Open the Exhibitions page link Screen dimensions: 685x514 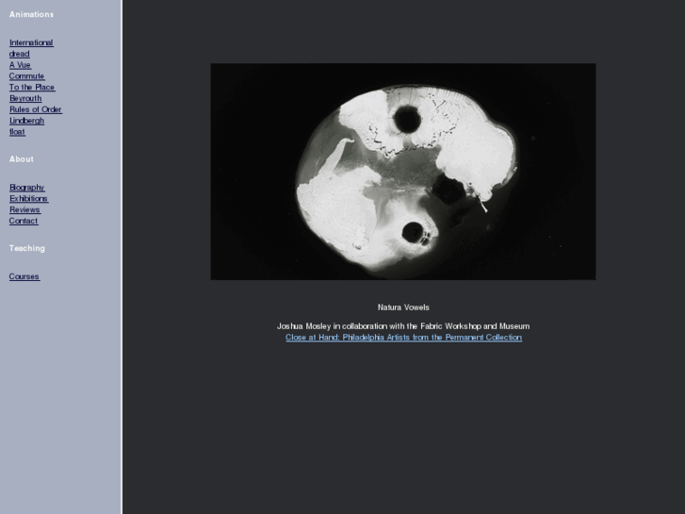pos(29,199)
